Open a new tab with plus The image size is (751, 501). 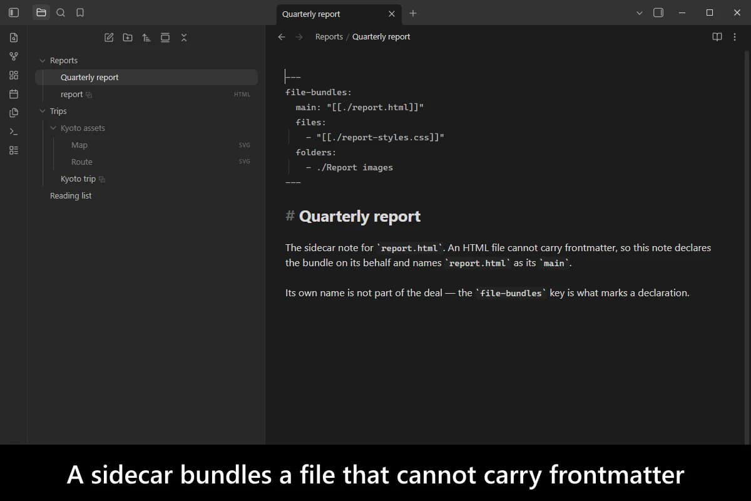413,13
